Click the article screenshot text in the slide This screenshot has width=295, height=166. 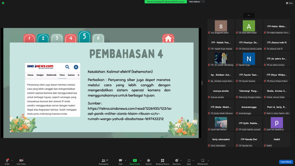(x=52, y=99)
